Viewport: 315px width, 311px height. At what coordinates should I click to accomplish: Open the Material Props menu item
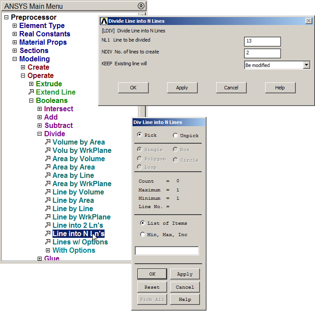(x=43, y=42)
